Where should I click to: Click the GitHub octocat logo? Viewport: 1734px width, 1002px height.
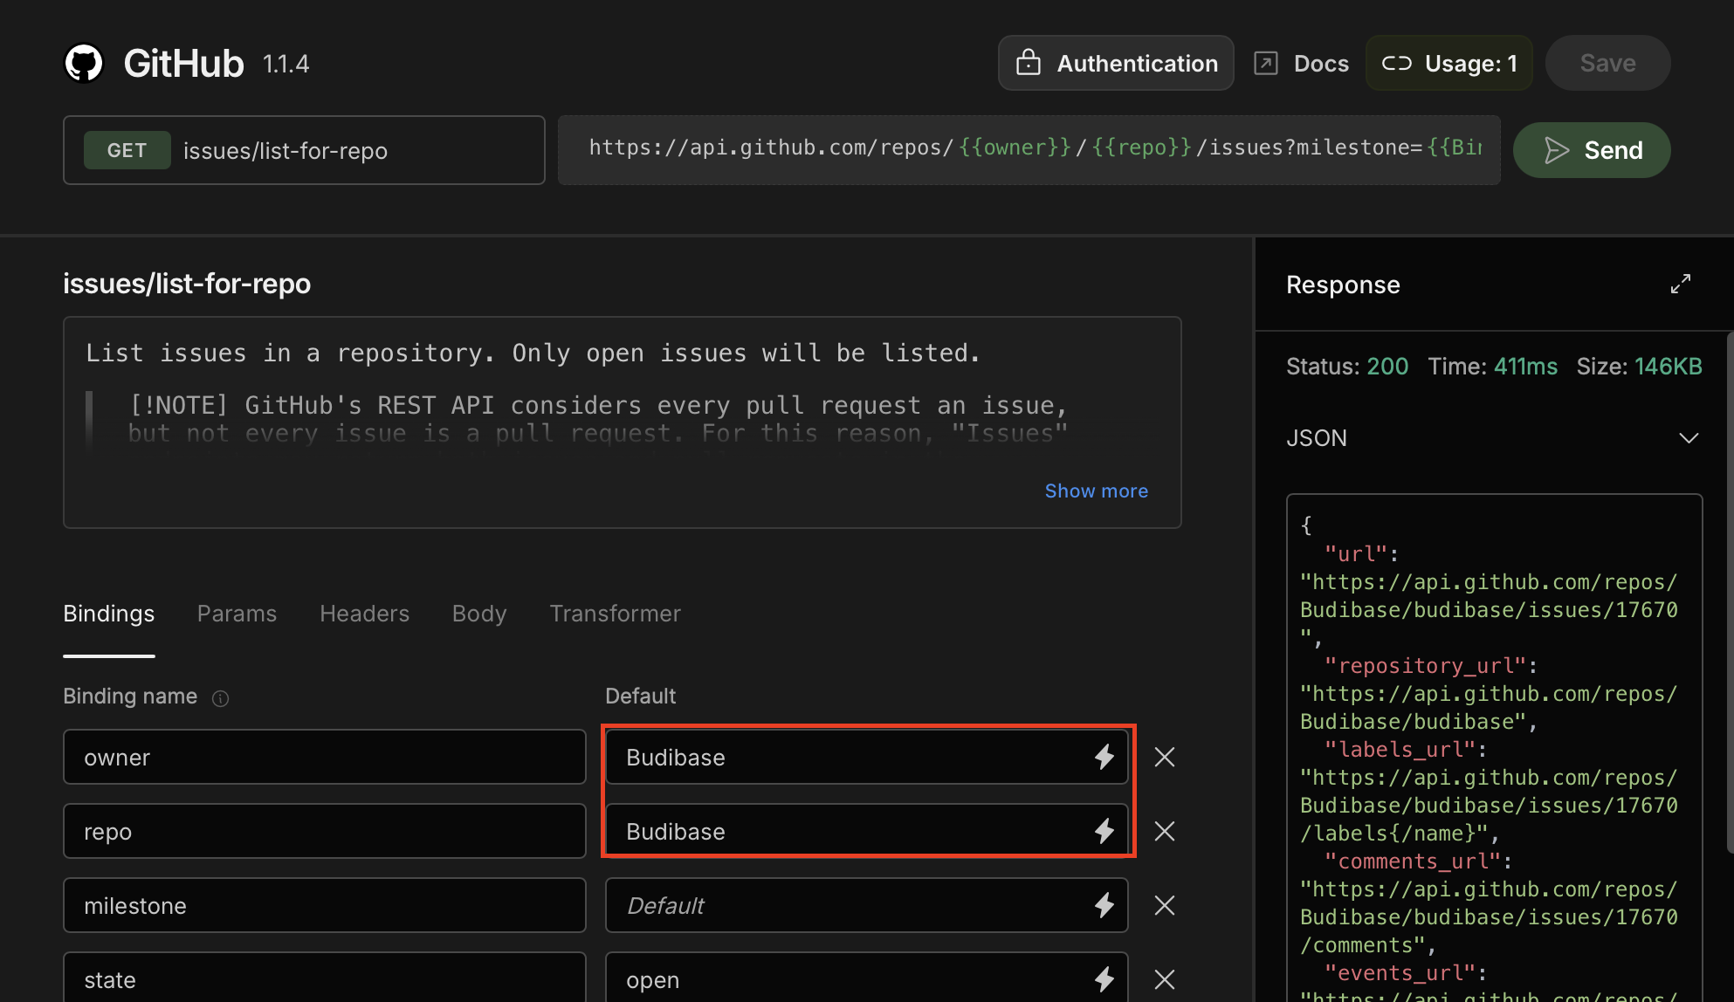84,64
